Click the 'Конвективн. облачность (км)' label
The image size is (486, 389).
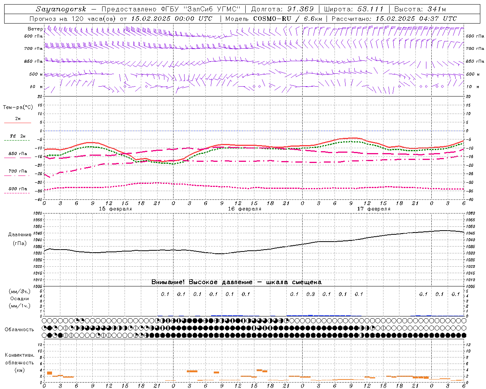click(19, 362)
